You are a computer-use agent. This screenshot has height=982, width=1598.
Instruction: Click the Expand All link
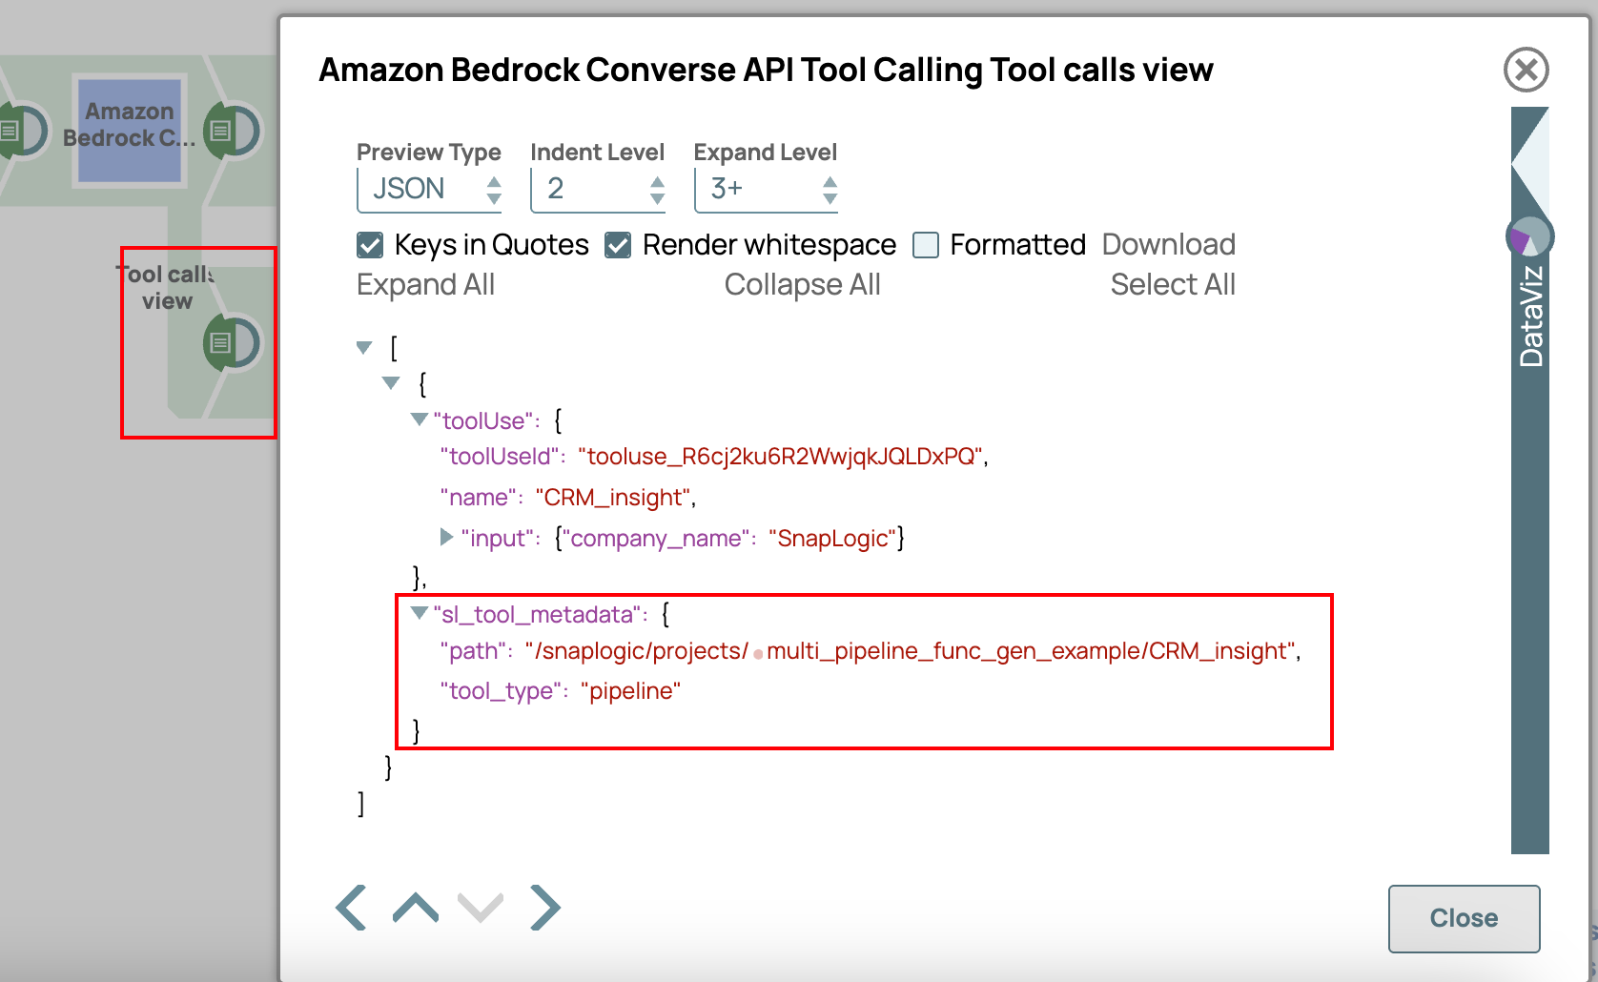click(x=425, y=285)
